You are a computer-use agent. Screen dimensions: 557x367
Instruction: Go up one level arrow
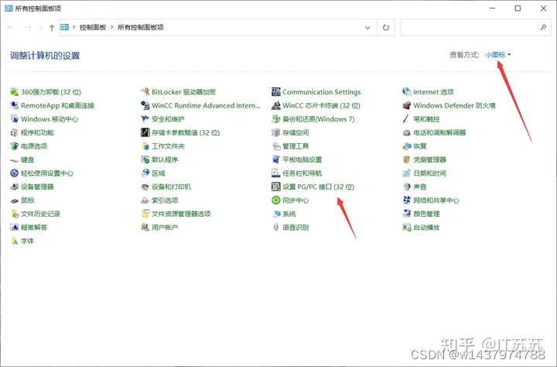coord(52,27)
